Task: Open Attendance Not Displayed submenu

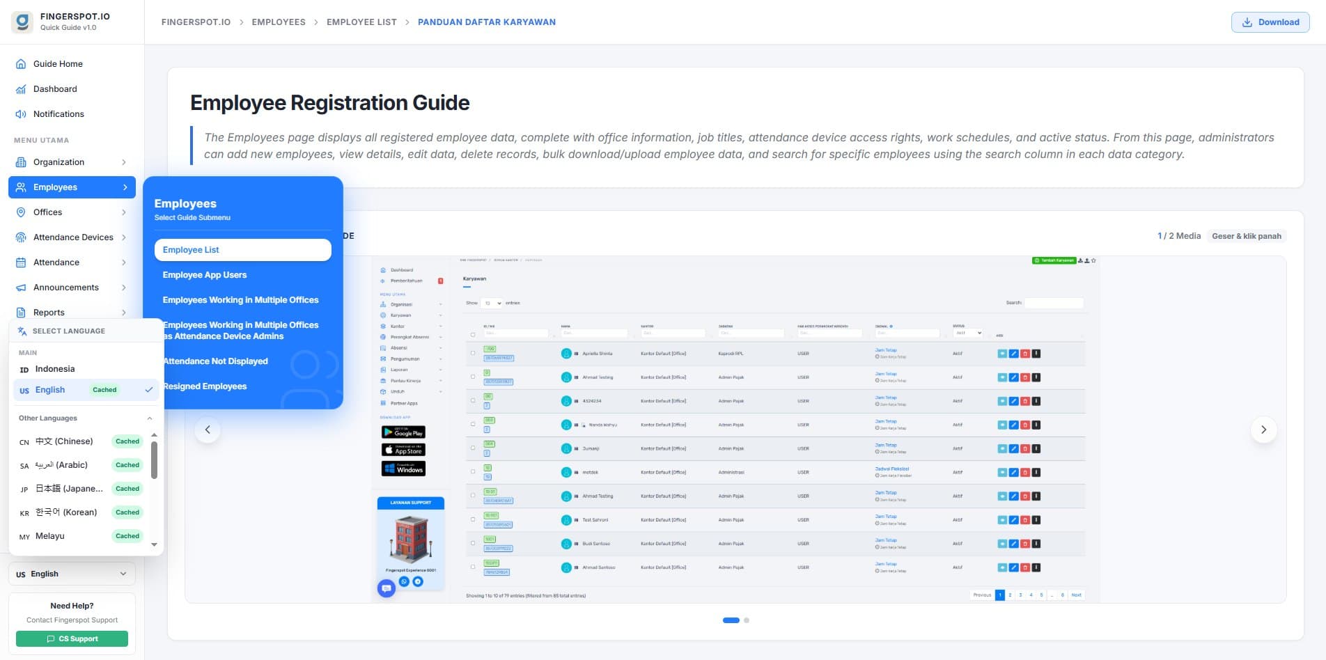Action: point(242,361)
